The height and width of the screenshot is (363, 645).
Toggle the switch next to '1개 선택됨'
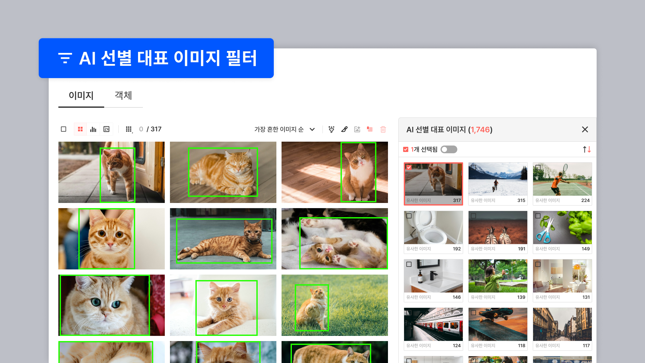pos(449,149)
